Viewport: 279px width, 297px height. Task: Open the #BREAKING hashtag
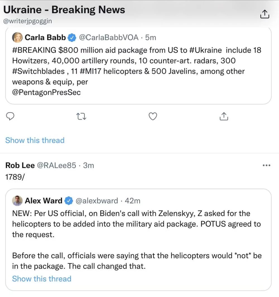(34, 50)
